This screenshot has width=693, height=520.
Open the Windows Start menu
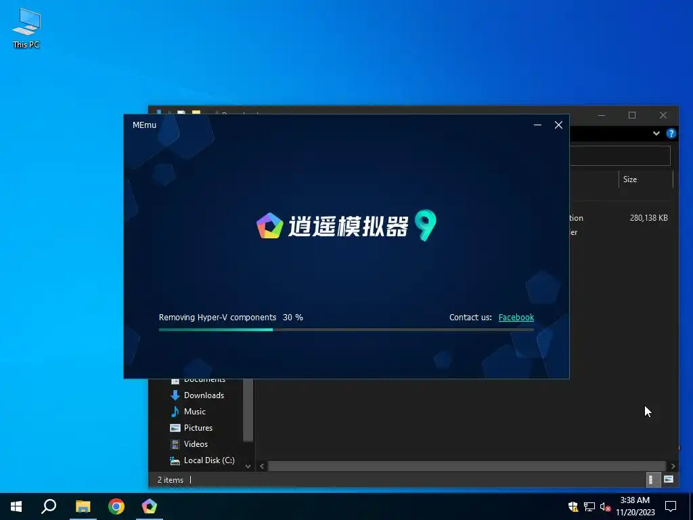[x=16, y=506]
